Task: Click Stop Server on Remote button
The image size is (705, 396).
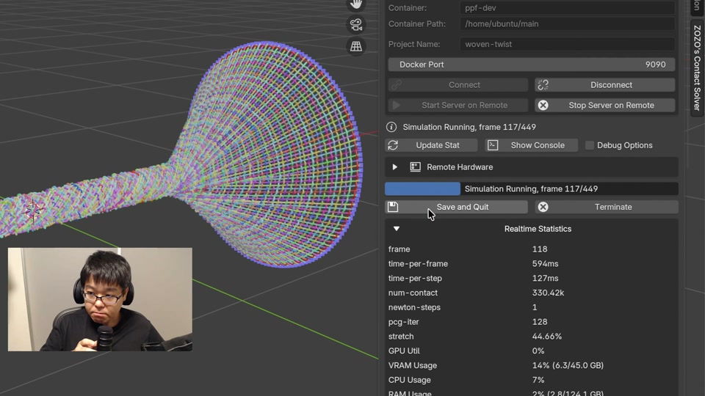Action: 604,105
